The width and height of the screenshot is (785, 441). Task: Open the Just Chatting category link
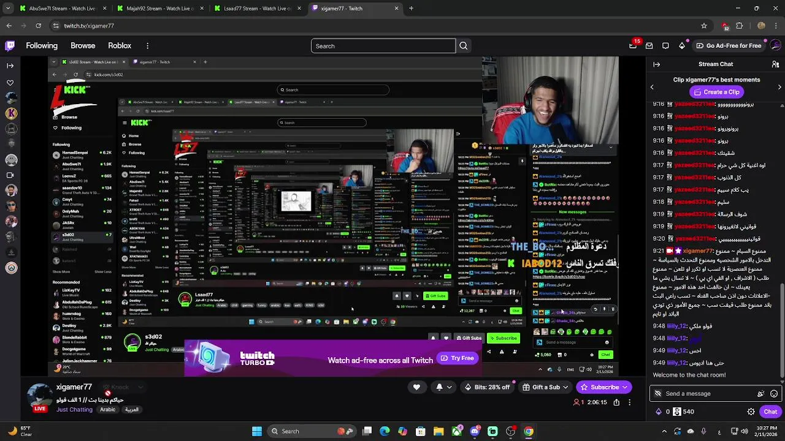(x=74, y=410)
